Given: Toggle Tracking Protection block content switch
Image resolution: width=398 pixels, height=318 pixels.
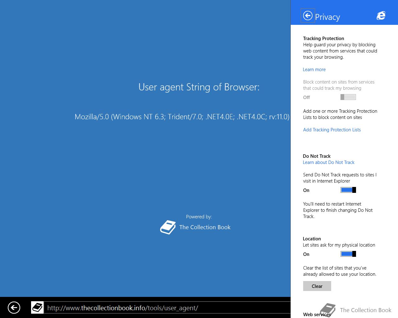Looking at the screenshot, I should point(348,97).
